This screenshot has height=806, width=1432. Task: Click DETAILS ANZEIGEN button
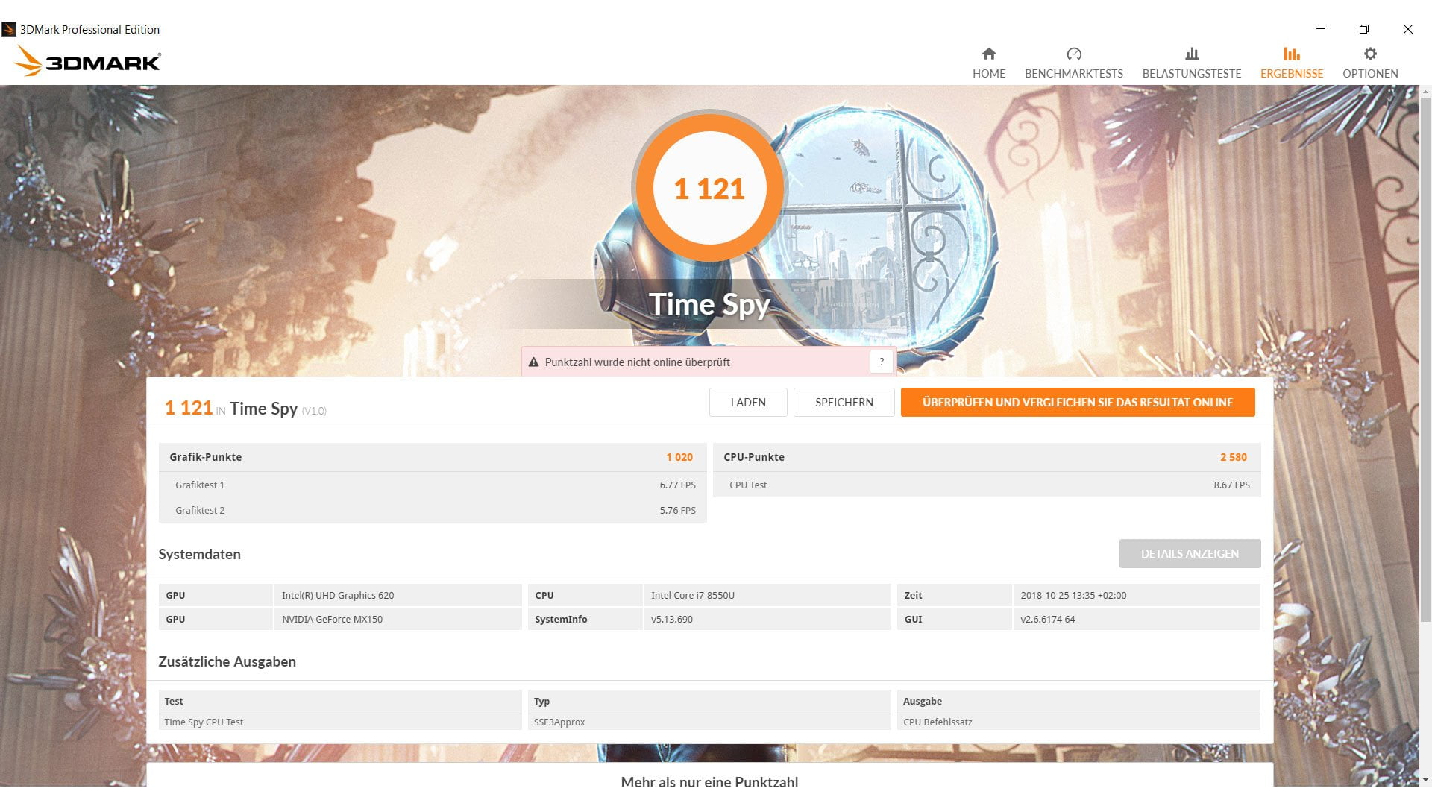pyautogui.click(x=1189, y=553)
